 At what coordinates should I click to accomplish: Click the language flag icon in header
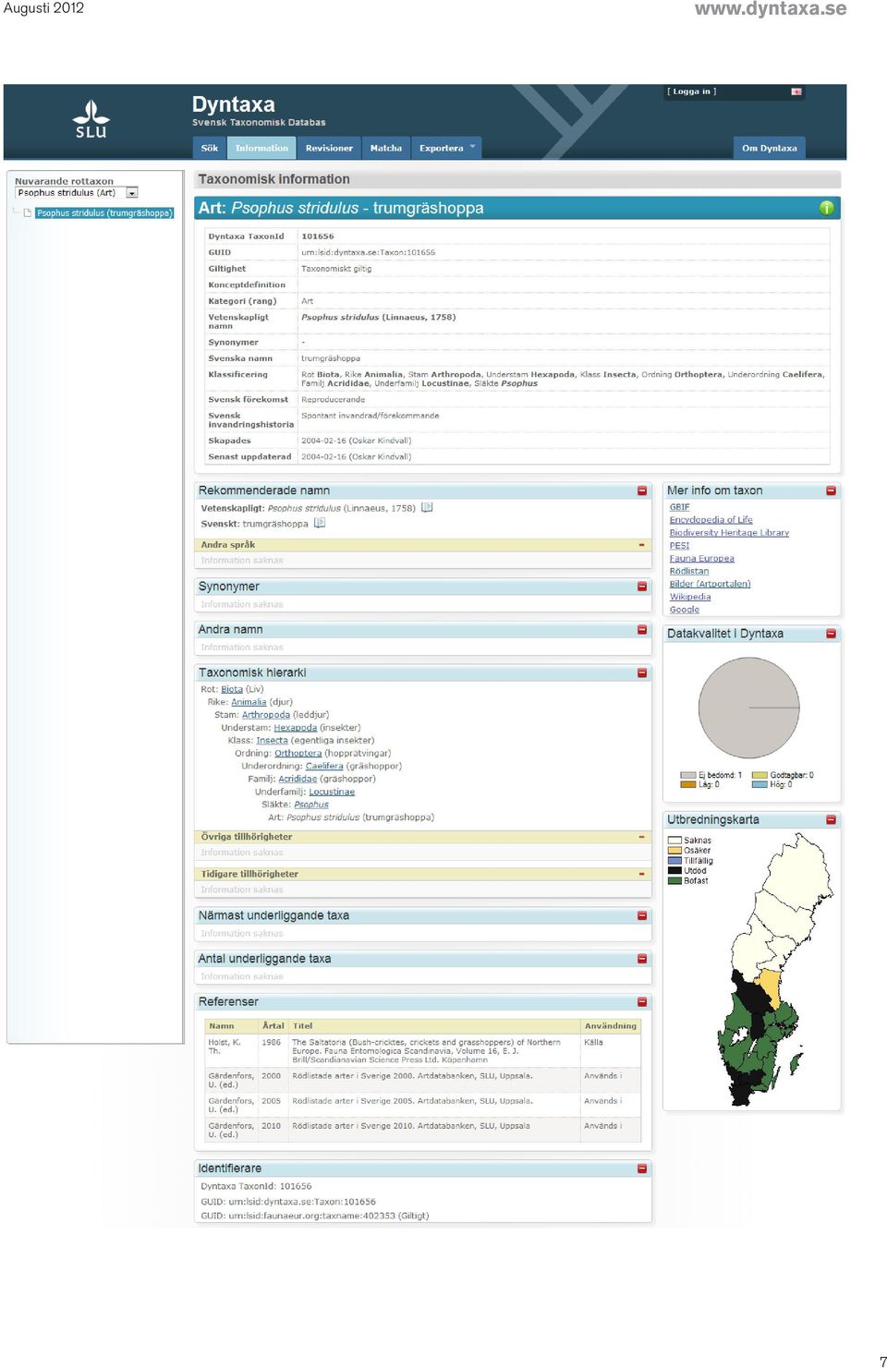796,91
